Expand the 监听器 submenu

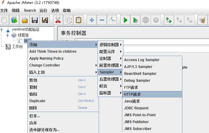110,93
